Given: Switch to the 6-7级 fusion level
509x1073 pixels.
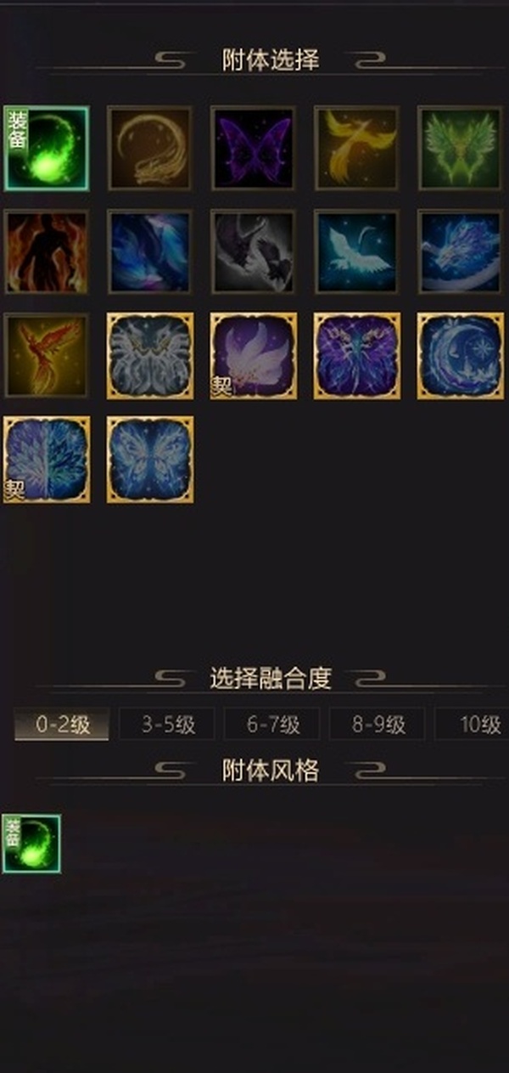Looking at the screenshot, I should point(272,724).
